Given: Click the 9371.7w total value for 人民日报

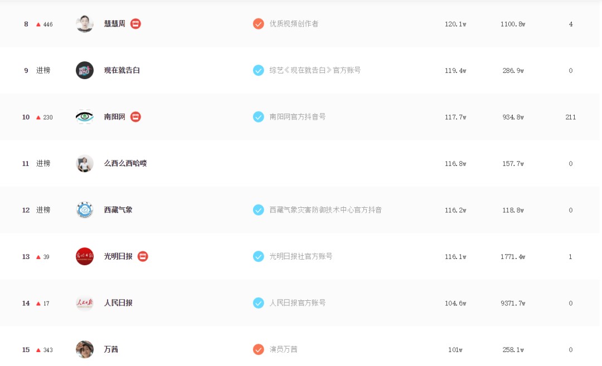Looking at the screenshot, I should 513,303.
